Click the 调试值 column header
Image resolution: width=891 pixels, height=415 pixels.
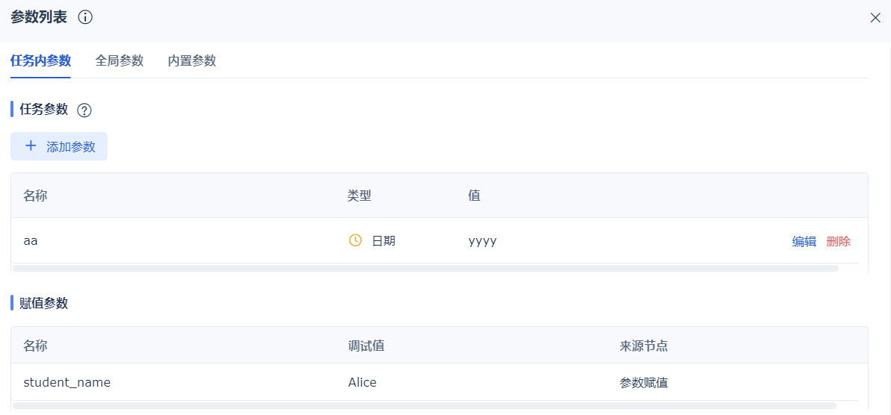[x=366, y=346]
